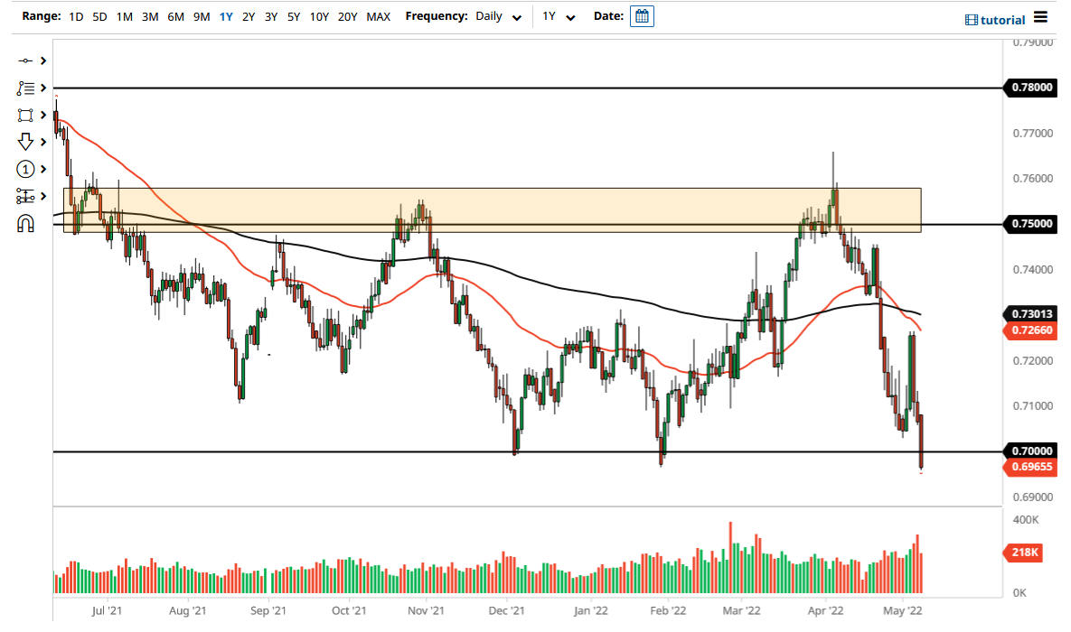Open the date picker calendar icon
1071x632 pixels.
[x=641, y=15]
